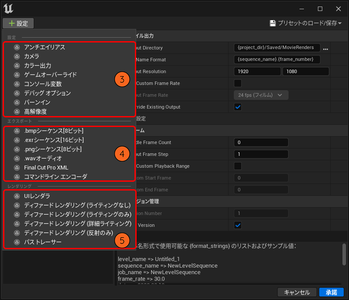Image resolution: width=349 pixels, height=300 pixels.
Task: Click the icon beside コンソール変数
Action: (x=17, y=84)
